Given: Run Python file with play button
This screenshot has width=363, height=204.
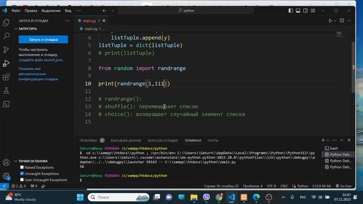Looking at the screenshot, I should [x=330, y=21].
